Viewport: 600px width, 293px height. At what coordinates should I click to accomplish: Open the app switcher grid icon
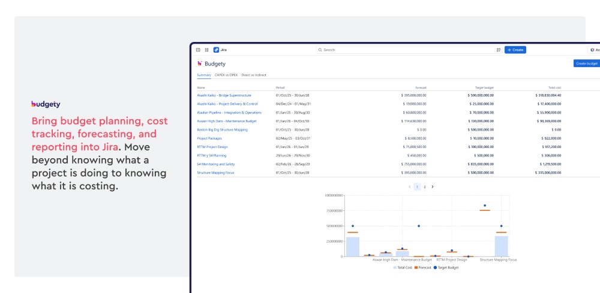click(x=206, y=50)
